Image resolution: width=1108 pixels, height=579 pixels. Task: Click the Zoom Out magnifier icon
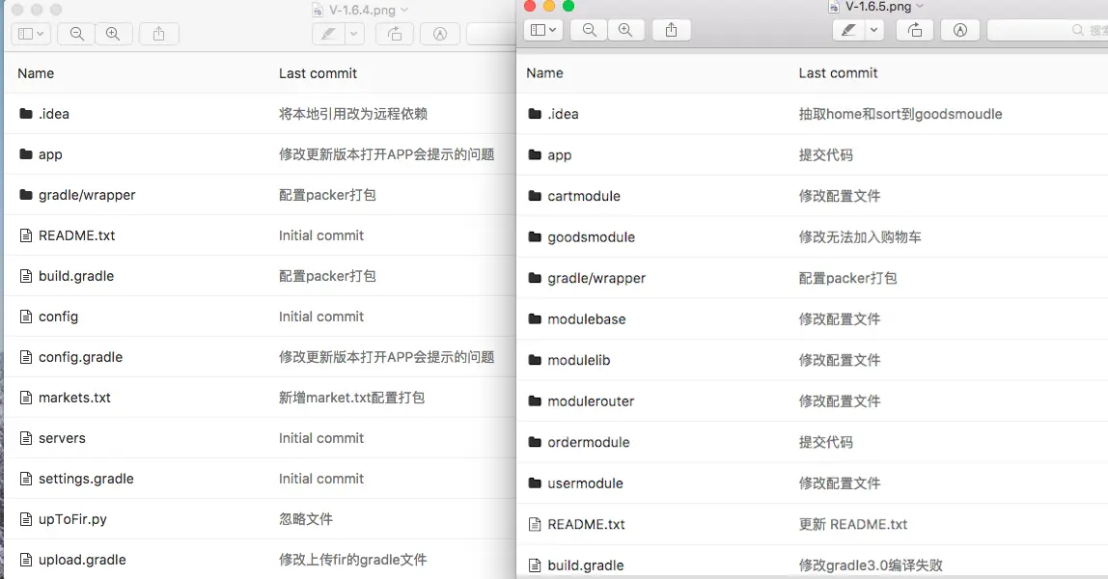(x=589, y=30)
